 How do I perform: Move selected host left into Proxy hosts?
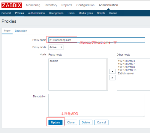pos(112,71)
